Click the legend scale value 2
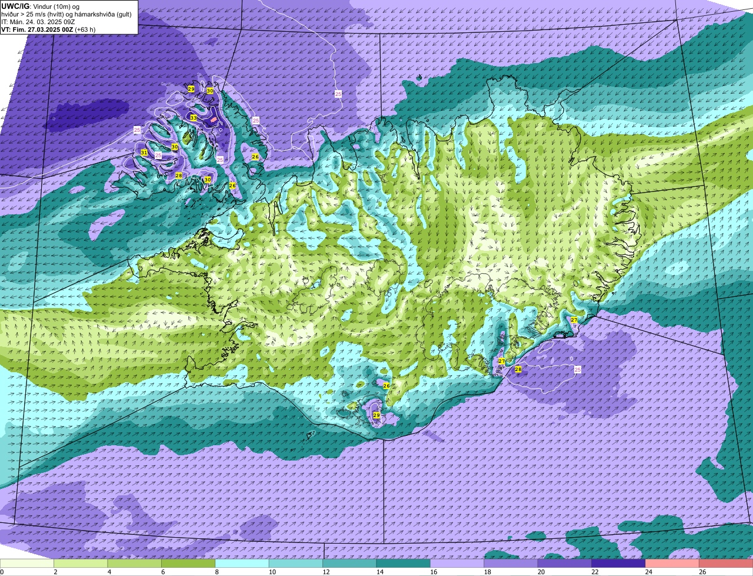This screenshot has width=753, height=576. click(55, 571)
